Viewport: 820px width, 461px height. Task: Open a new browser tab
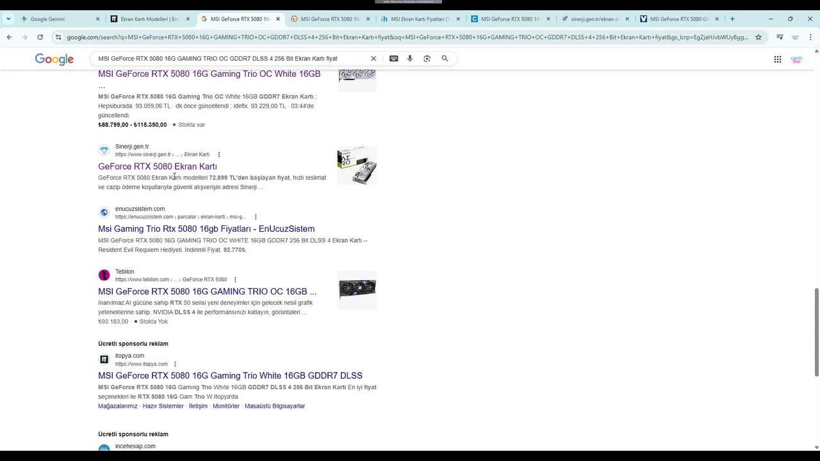click(x=732, y=19)
